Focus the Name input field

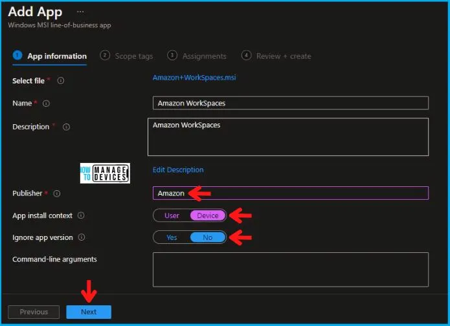pos(291,103)
